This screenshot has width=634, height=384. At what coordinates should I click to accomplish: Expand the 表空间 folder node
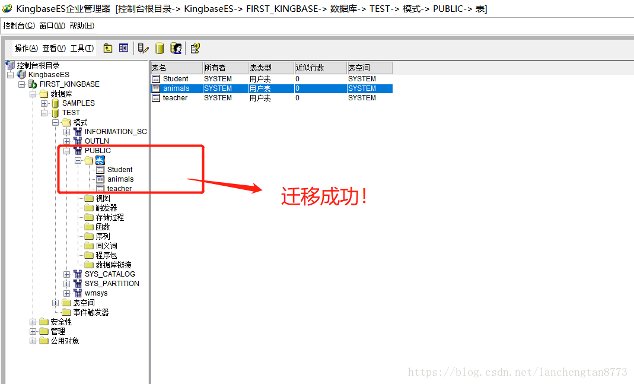pyautogui.click(x=56, y=303)
